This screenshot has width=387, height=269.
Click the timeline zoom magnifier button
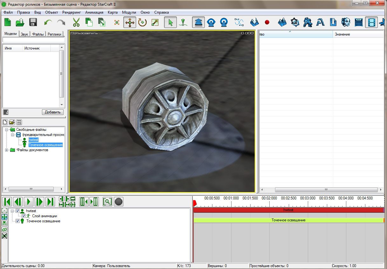107,202
